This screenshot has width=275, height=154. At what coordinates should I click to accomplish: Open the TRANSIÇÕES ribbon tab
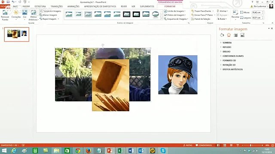(x=57, y=6)
